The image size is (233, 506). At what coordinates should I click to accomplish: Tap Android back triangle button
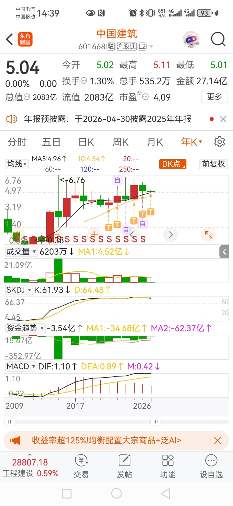coord(166,494)
